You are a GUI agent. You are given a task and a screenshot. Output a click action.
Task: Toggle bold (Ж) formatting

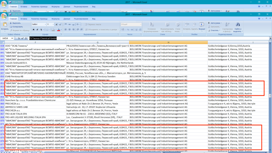pyautogui.click(x=34, y=30)
